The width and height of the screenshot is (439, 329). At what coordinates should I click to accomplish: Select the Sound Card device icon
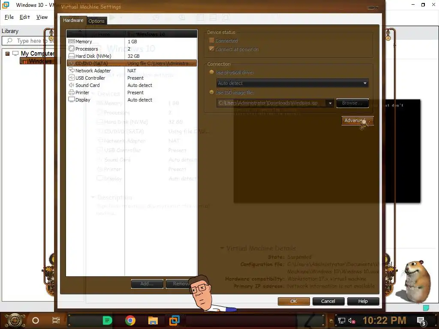[72, 85]
